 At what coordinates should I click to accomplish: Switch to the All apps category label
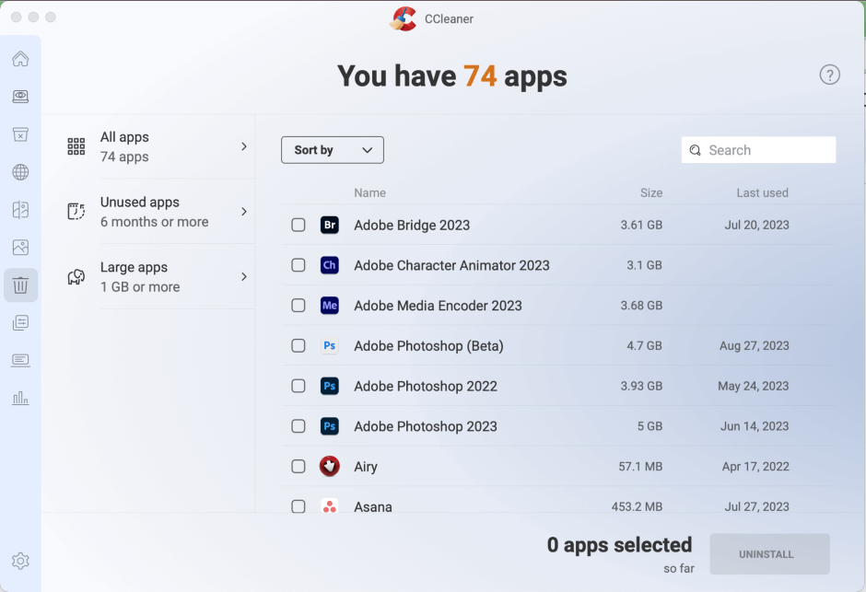click(x=124, y=137)
